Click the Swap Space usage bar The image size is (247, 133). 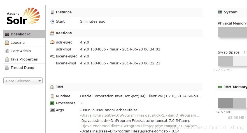click(x=232, y=61)
